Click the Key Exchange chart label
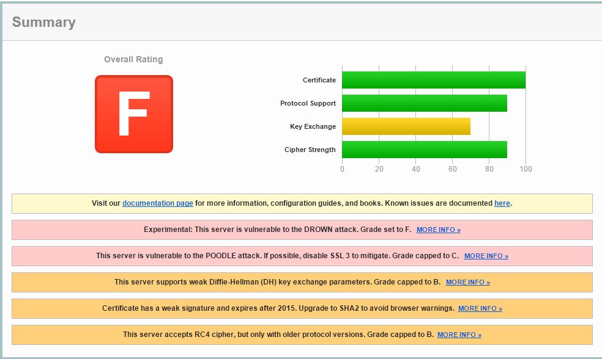Screen dimensions: 602x359 pos(313,126)
